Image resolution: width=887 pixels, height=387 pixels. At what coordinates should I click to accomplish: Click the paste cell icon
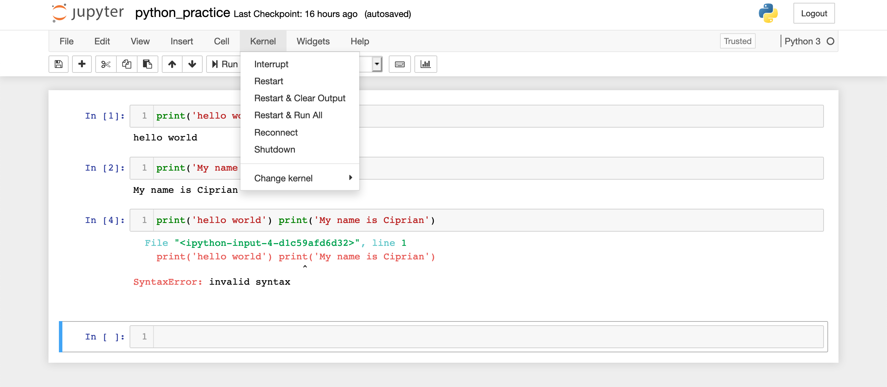pyautogui.click(x=147, y=63)
